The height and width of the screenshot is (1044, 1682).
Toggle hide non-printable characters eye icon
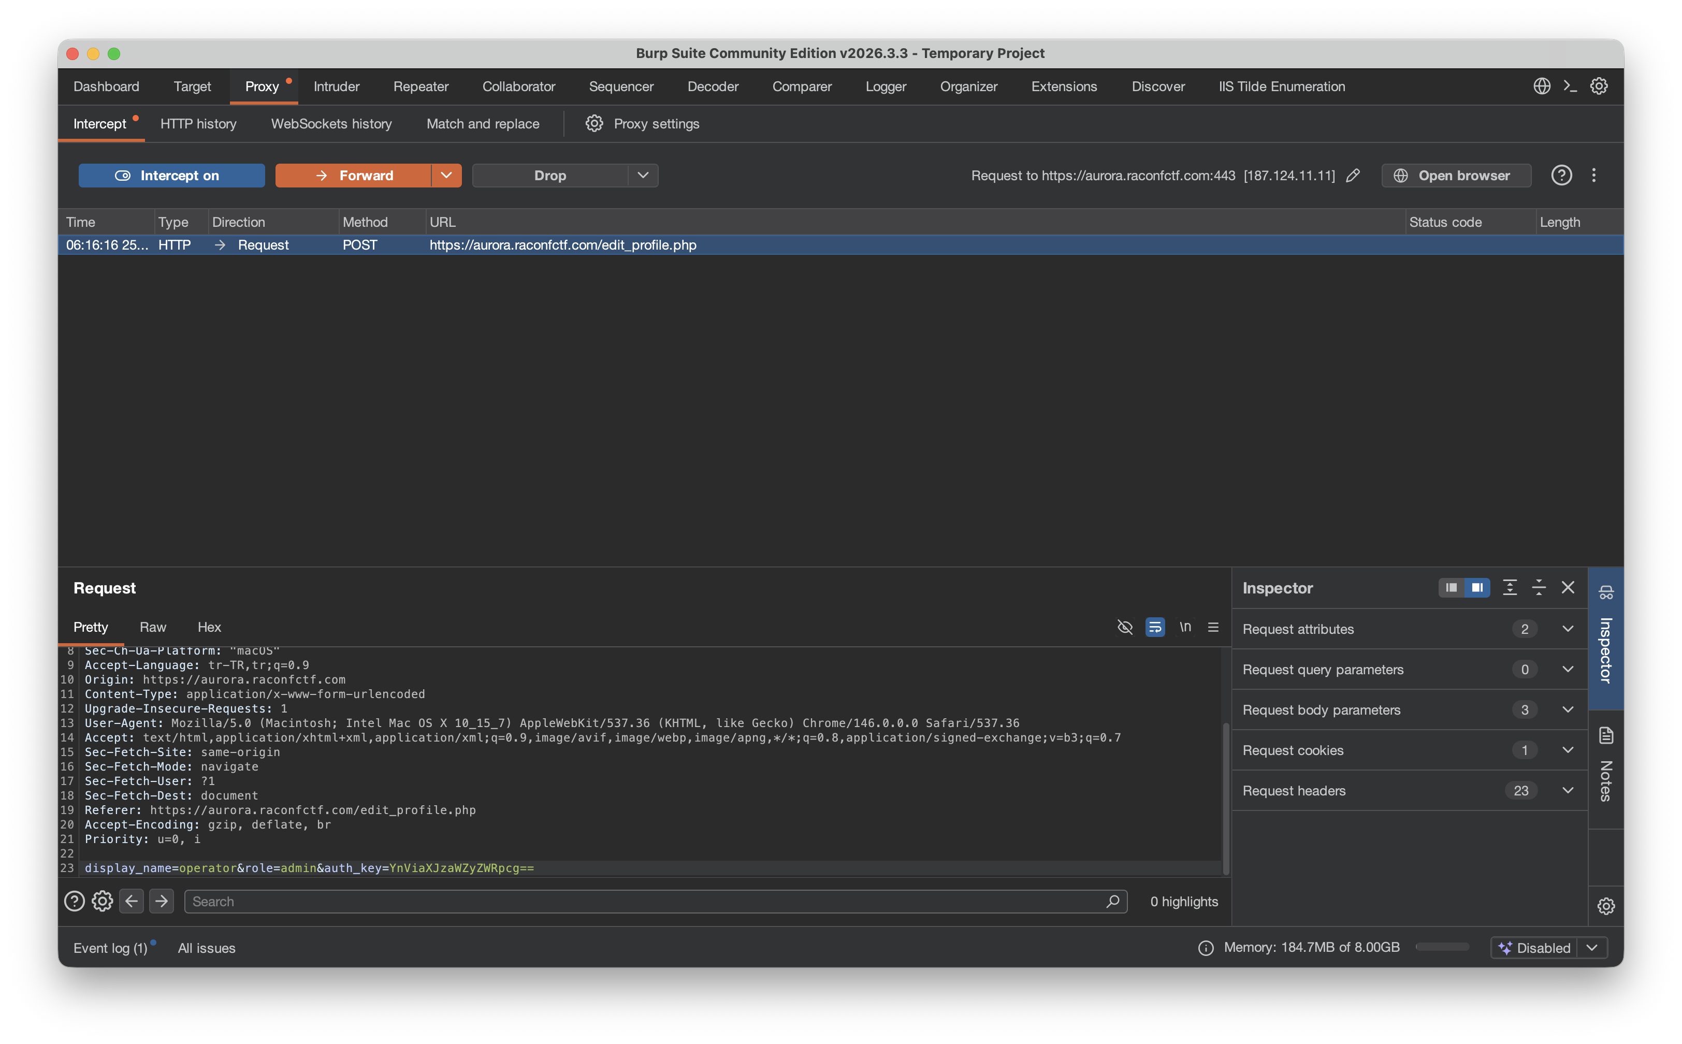[1125, 627]
